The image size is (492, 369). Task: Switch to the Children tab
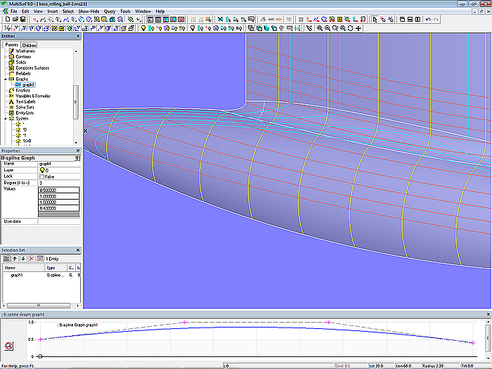tap(30, 45)
